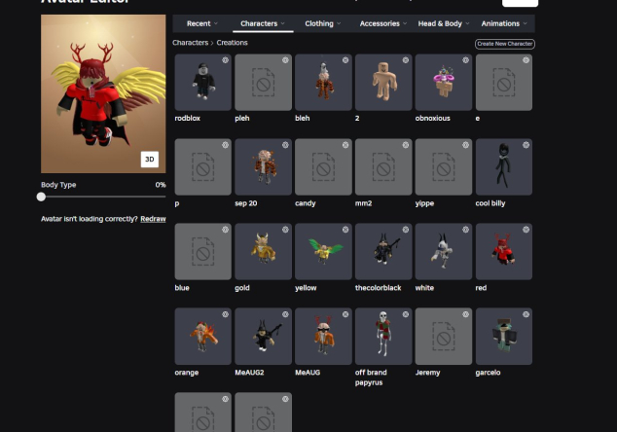Expand the Recent dropdown menu

click(201, 23)
